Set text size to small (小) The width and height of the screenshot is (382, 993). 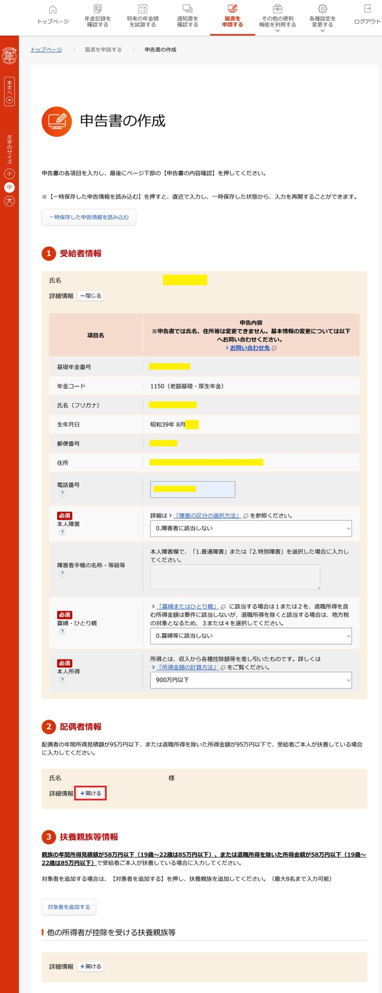tap(9, 173)
